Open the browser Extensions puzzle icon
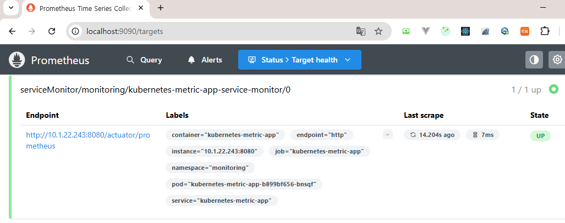565x223 pixels. coord(545,31)
